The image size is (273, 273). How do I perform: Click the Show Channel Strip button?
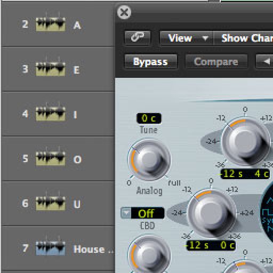(244, 38)
